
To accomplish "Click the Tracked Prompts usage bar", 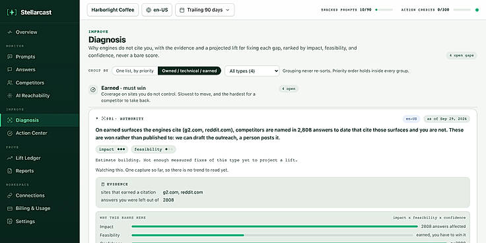I will tap(384, 10).
